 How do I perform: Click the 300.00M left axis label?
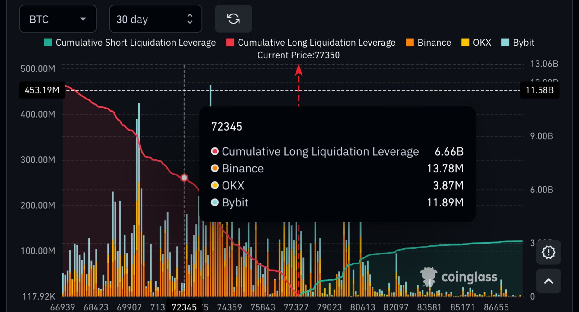coord(38,160)
